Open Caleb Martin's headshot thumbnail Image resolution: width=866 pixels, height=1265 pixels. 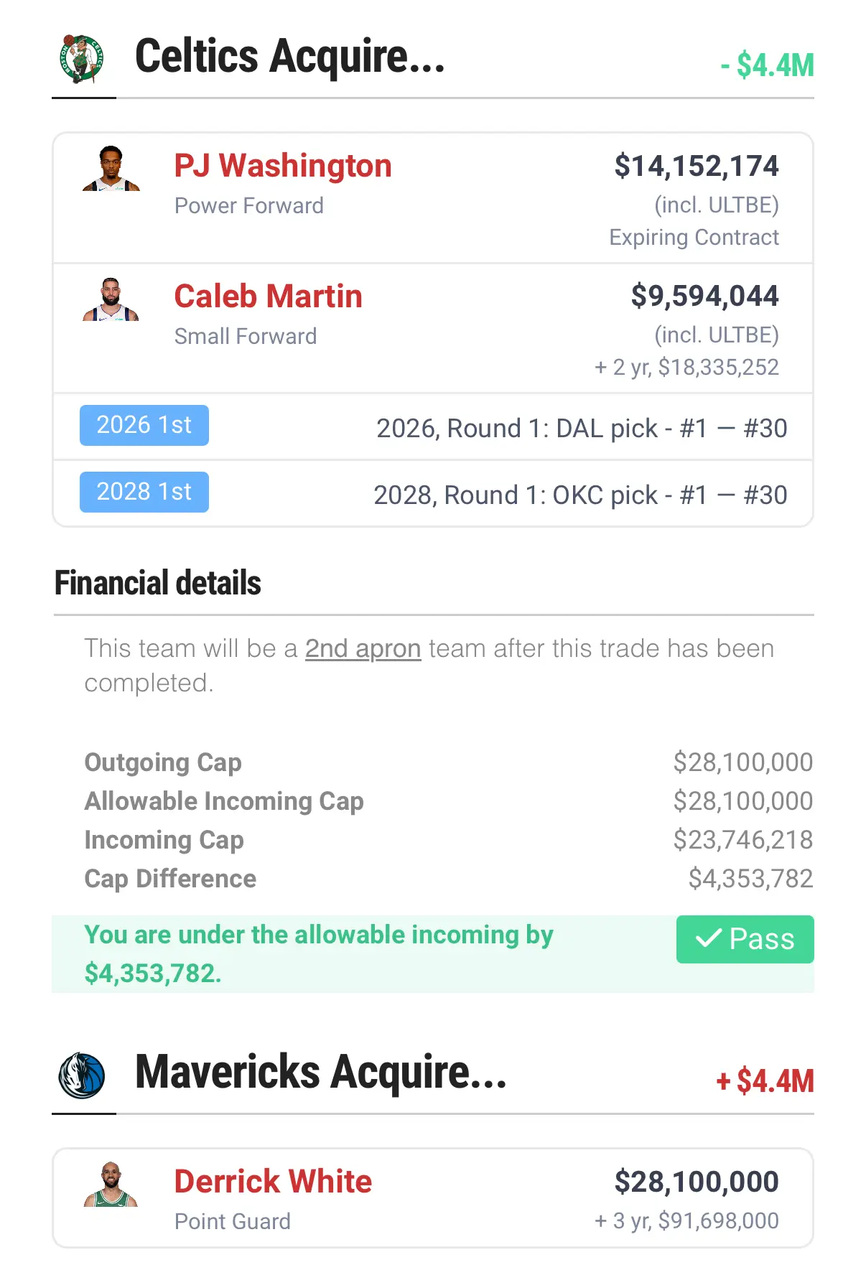click(111, 299)
